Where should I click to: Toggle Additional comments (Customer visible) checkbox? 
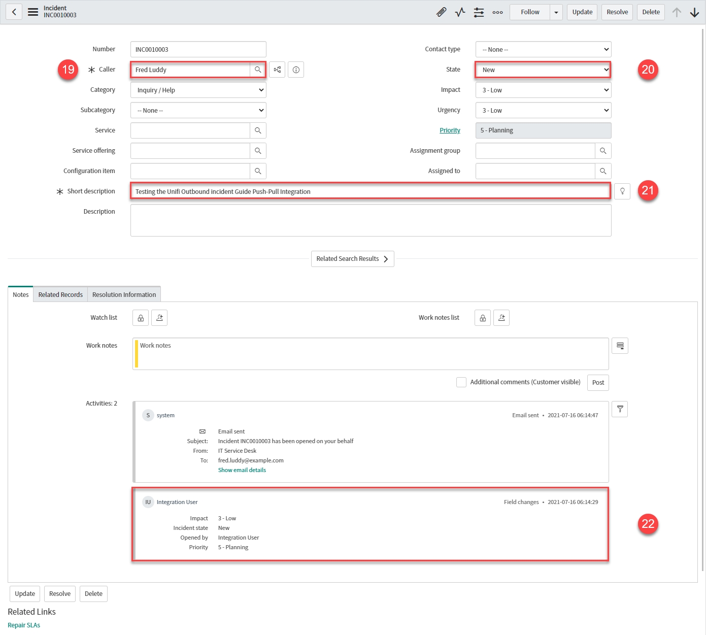(x=461, y=382)
